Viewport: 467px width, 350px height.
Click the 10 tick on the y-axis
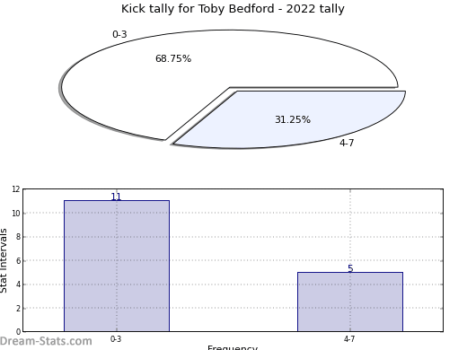tap(16, 213)
